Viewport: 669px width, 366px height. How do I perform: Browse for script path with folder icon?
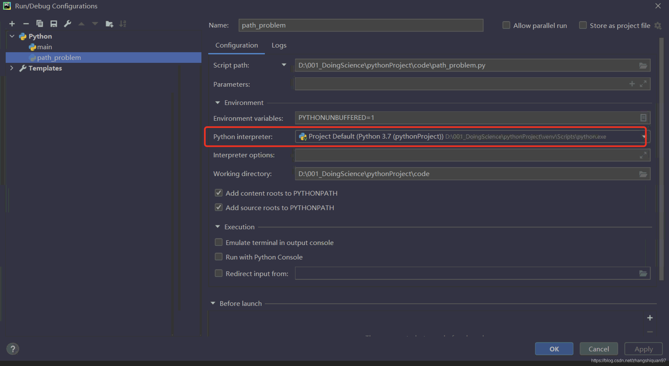click(x=643, y=66)
